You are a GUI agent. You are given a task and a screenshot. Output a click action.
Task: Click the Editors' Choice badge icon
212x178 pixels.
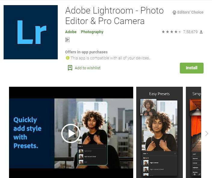click(174, 12)
